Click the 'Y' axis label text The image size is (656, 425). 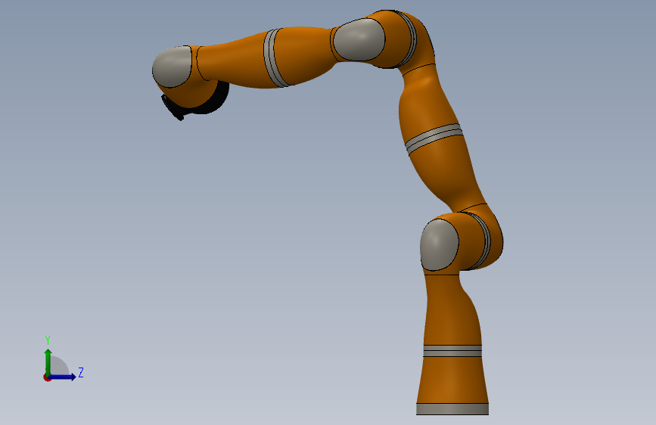[x=48, y=340]
